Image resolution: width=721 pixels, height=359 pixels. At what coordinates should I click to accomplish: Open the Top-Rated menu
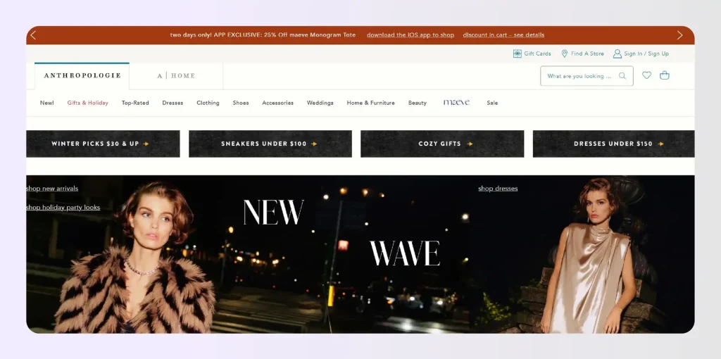pyautogui.click(x=135, y=103)
